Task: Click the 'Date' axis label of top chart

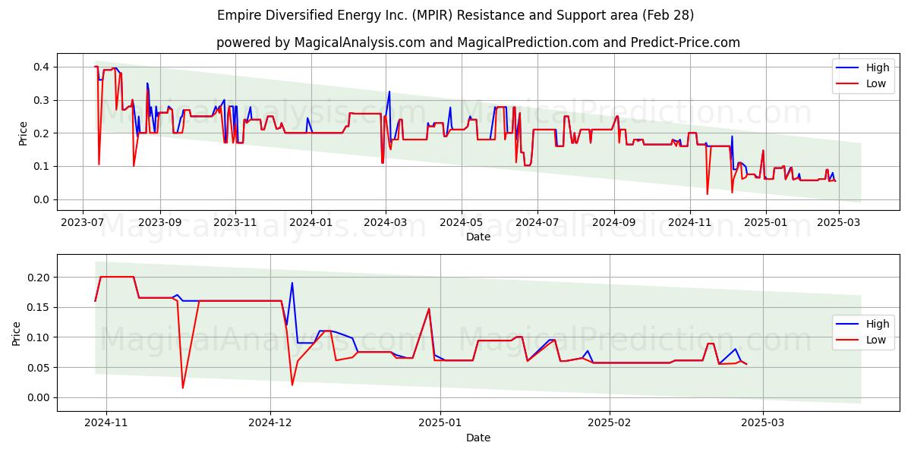Action: point(478,237)
